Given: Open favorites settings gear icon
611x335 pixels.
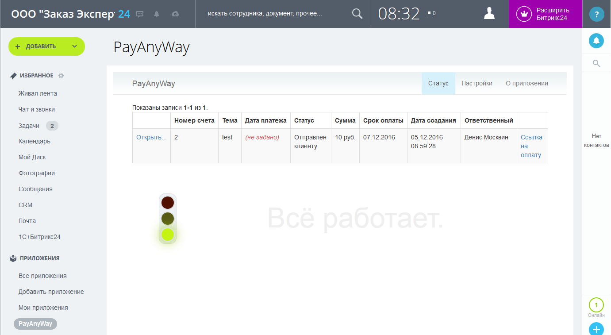Looking at the screenshot, I should 61,76.
